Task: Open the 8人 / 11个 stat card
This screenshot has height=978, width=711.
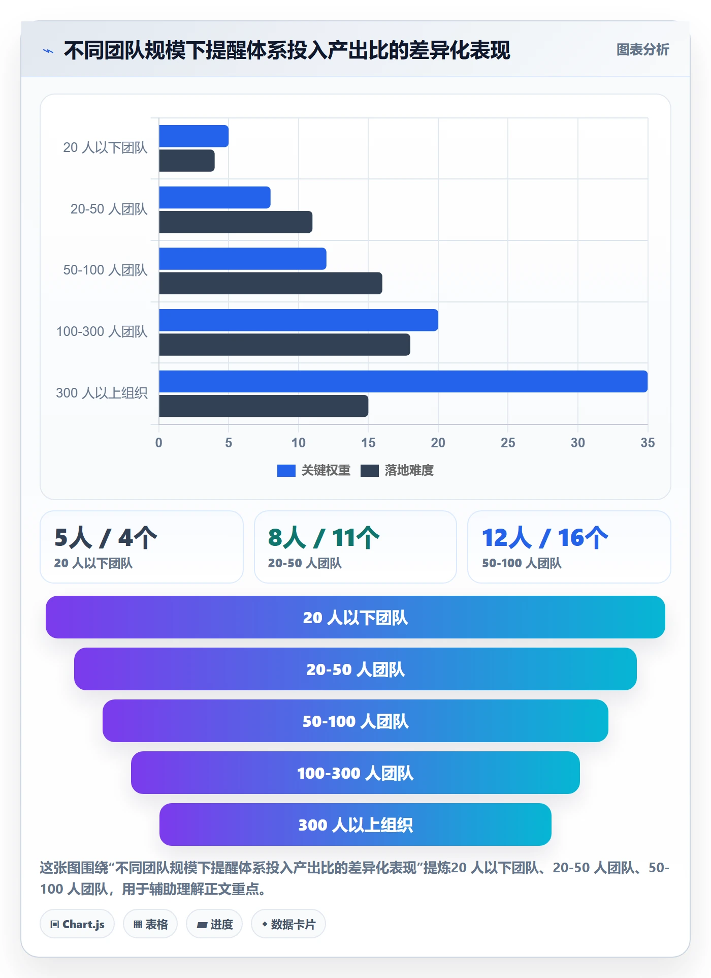Action: coord(355,547)
